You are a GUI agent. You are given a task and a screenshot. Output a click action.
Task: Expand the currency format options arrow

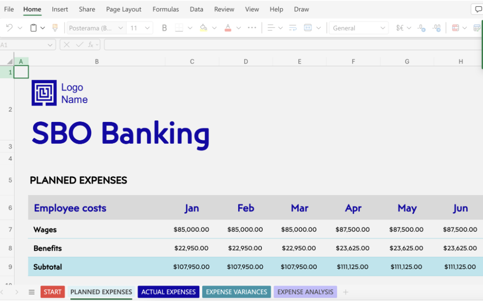pos(409,28)
